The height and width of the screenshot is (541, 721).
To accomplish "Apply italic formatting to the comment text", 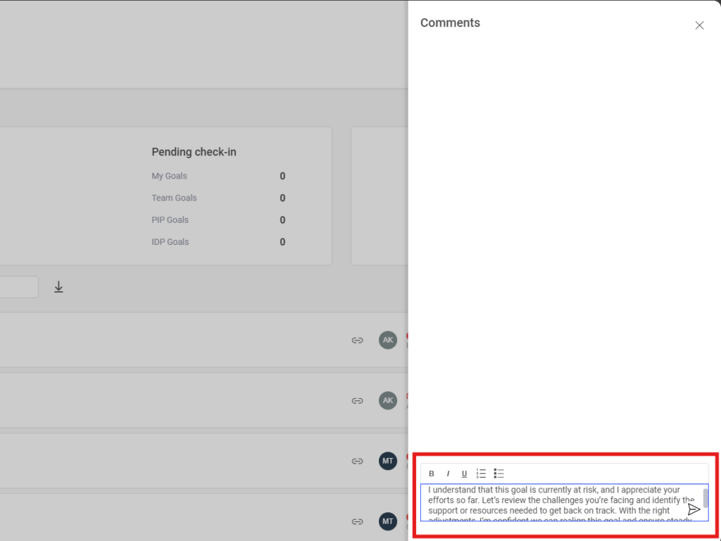I will point(449,473).
